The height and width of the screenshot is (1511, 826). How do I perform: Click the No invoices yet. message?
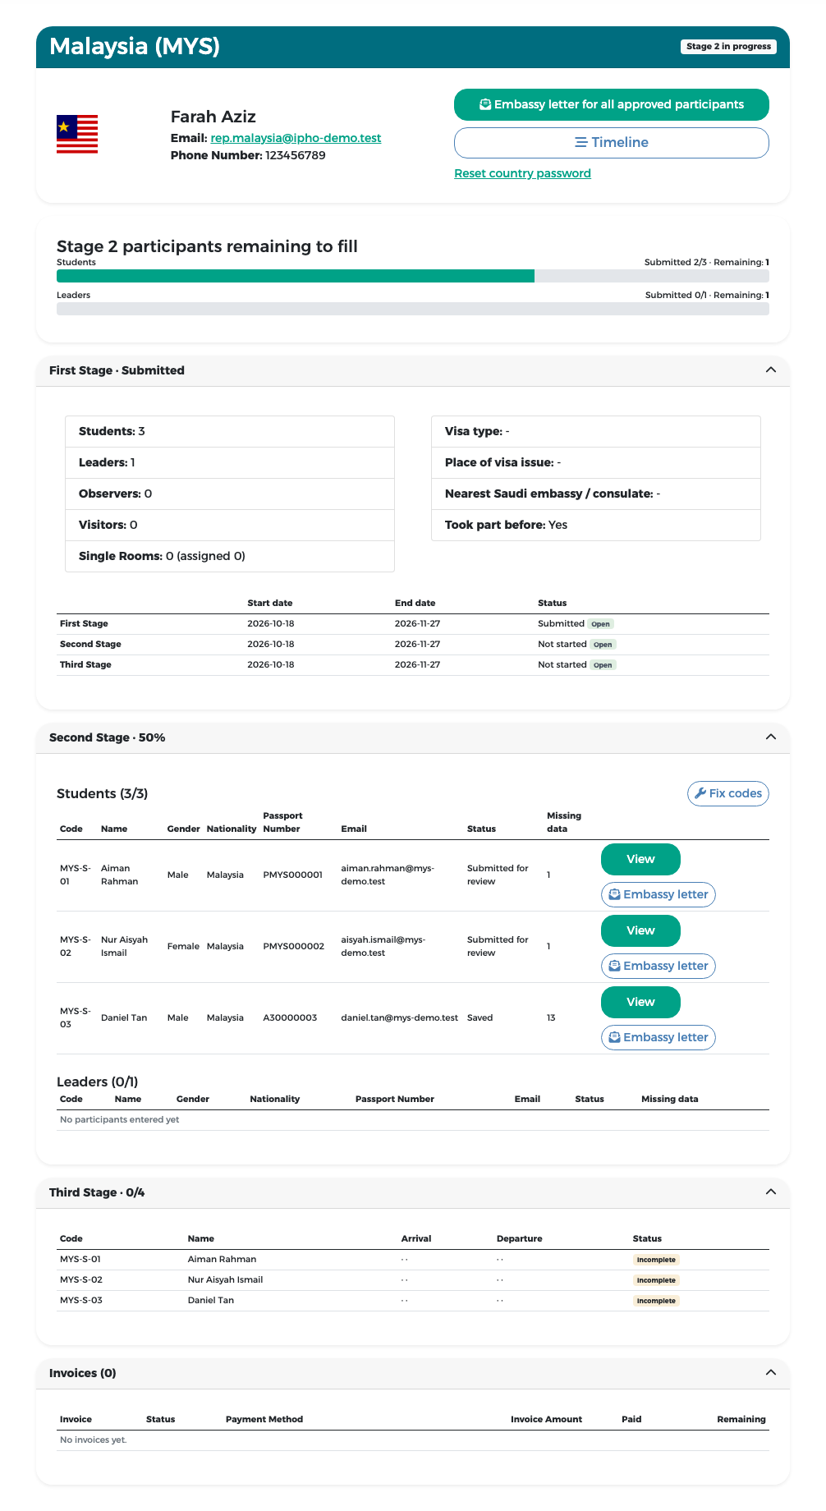point(94,1440)
